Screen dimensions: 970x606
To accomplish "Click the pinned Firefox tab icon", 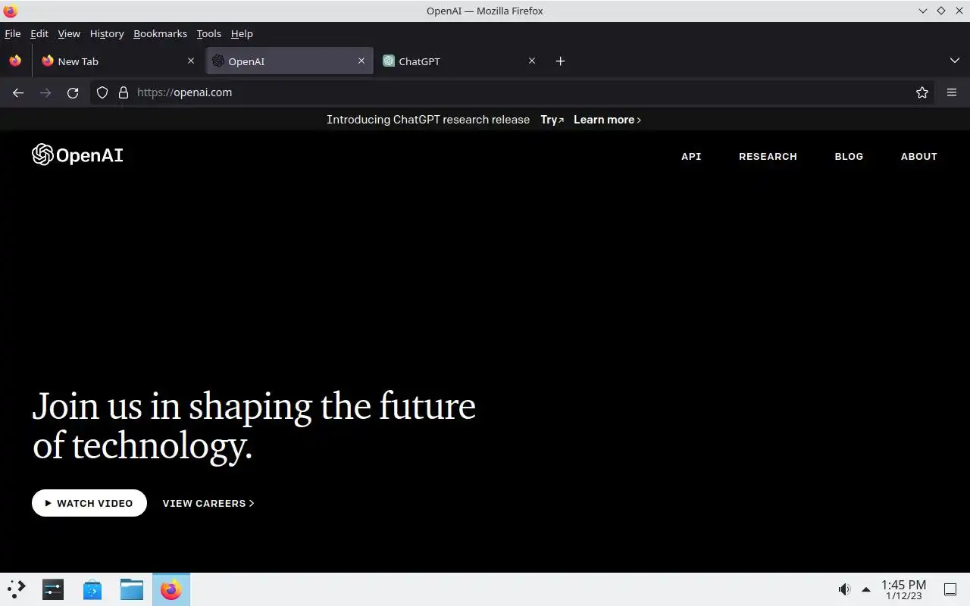I will 15,61.
